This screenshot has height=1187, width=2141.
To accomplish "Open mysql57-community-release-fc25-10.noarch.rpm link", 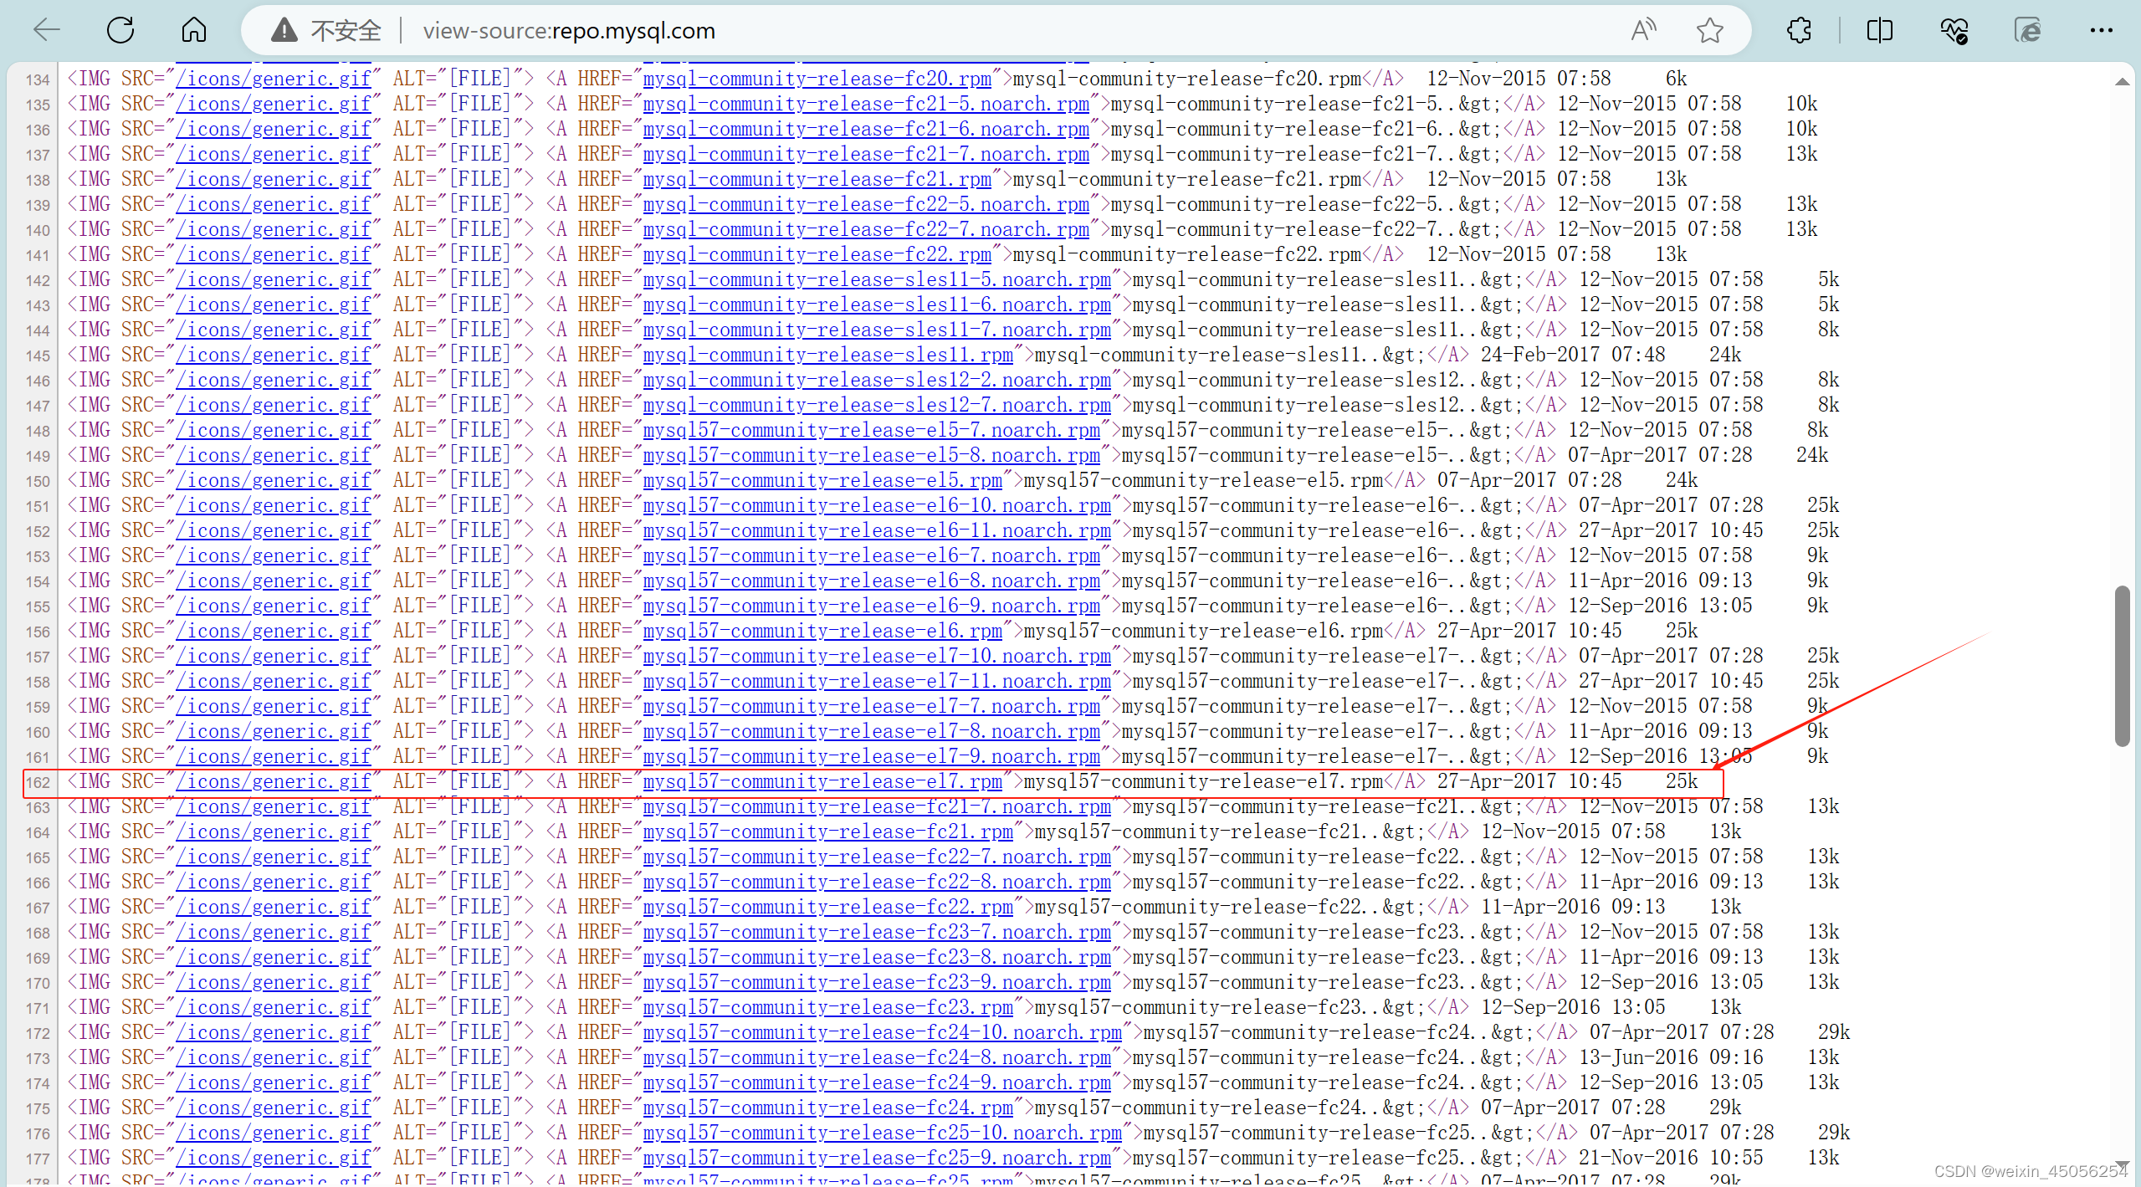I will click(882, 1133).
